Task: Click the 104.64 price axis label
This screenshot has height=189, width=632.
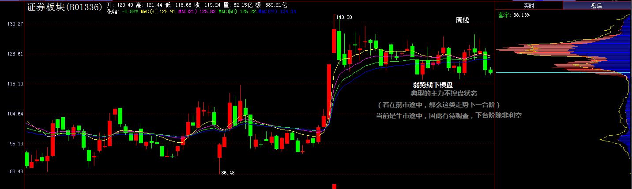Action: [15, 114]
